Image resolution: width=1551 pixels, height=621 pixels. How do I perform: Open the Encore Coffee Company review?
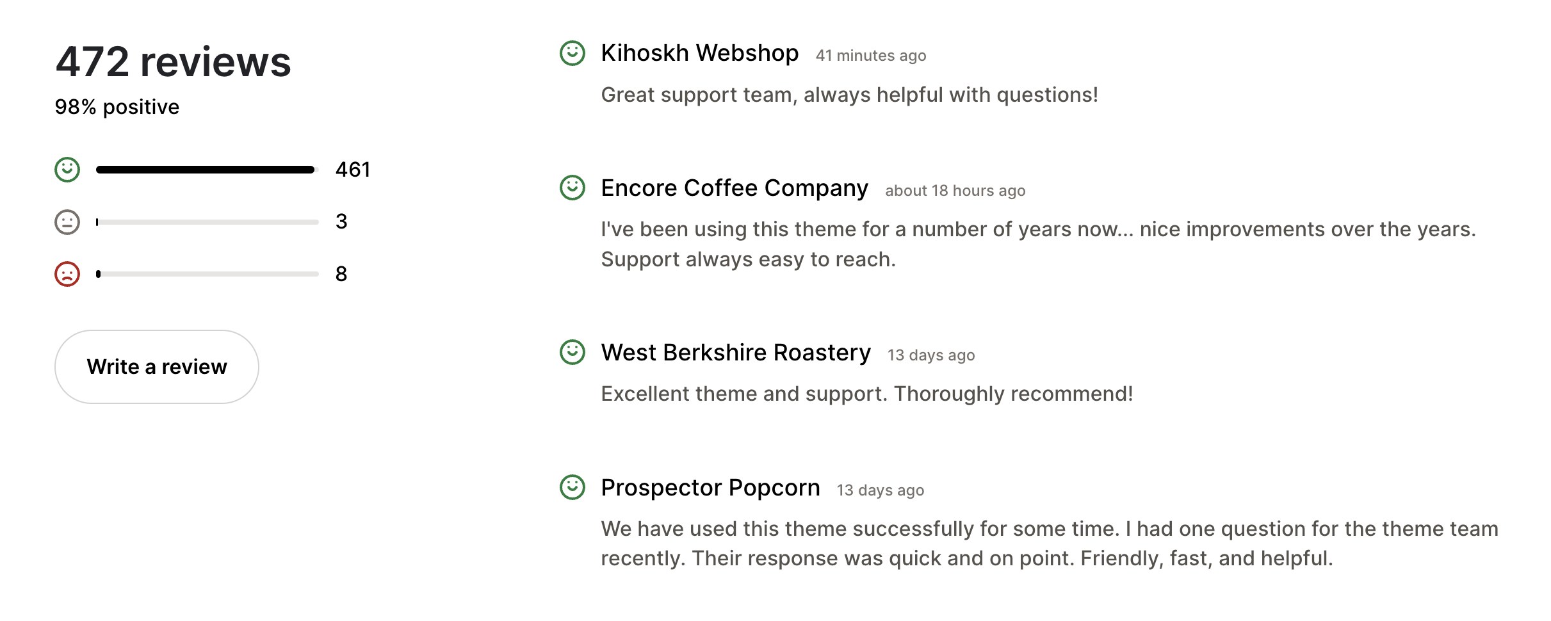click(734, 188)
